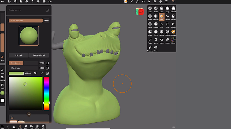Viewport: 231px width, 129px height.
Task: Open the stroke pencil menu
Action: click(131, 1)
